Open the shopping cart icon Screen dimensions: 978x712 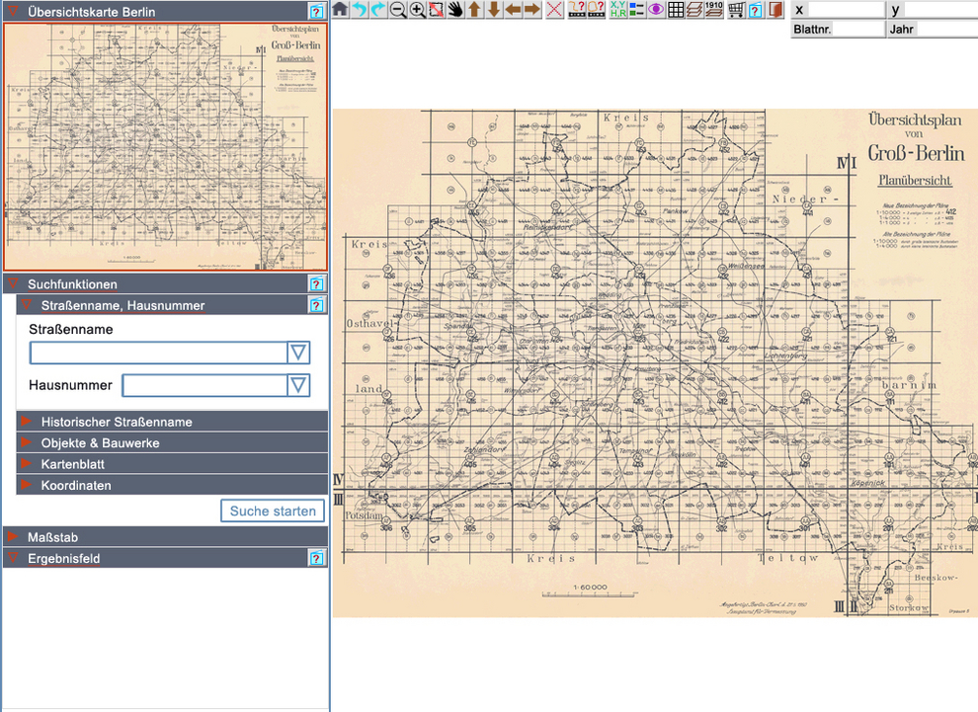pyautogui.click(x=736, y=9)
